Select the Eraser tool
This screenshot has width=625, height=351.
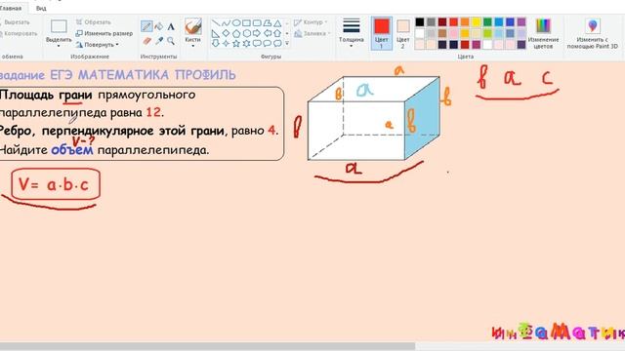[x=146, y=41]
